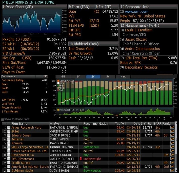Open chart icon for Daiwa Securities row
The image size is (179, 173).
click(172, 151)
